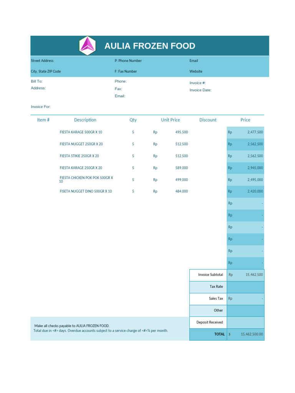Select FIESTA KARAGE 500GR X 10 description
Screen dimensions: 295x393
click(81, 132)
